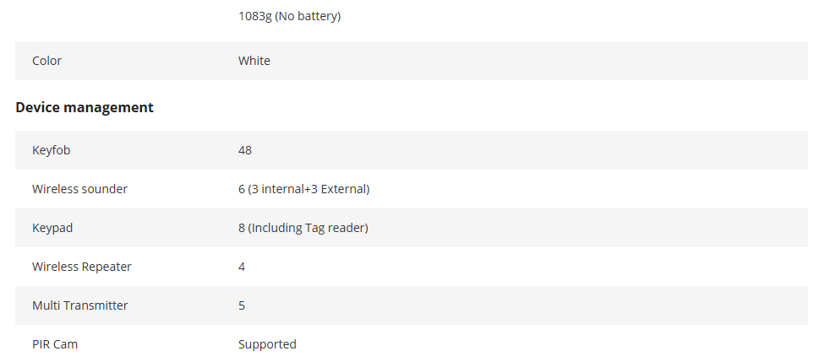Viewport: 825px width, 362px height.
Task: Select the Multi Transmitter label
Action: 80,305
